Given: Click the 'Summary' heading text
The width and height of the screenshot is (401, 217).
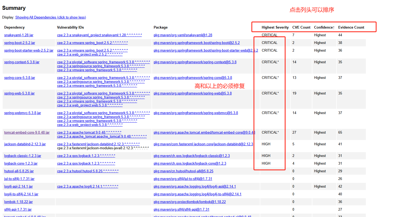Looking at the screenshot, I should pyautogui.click(x=14, y=8).
